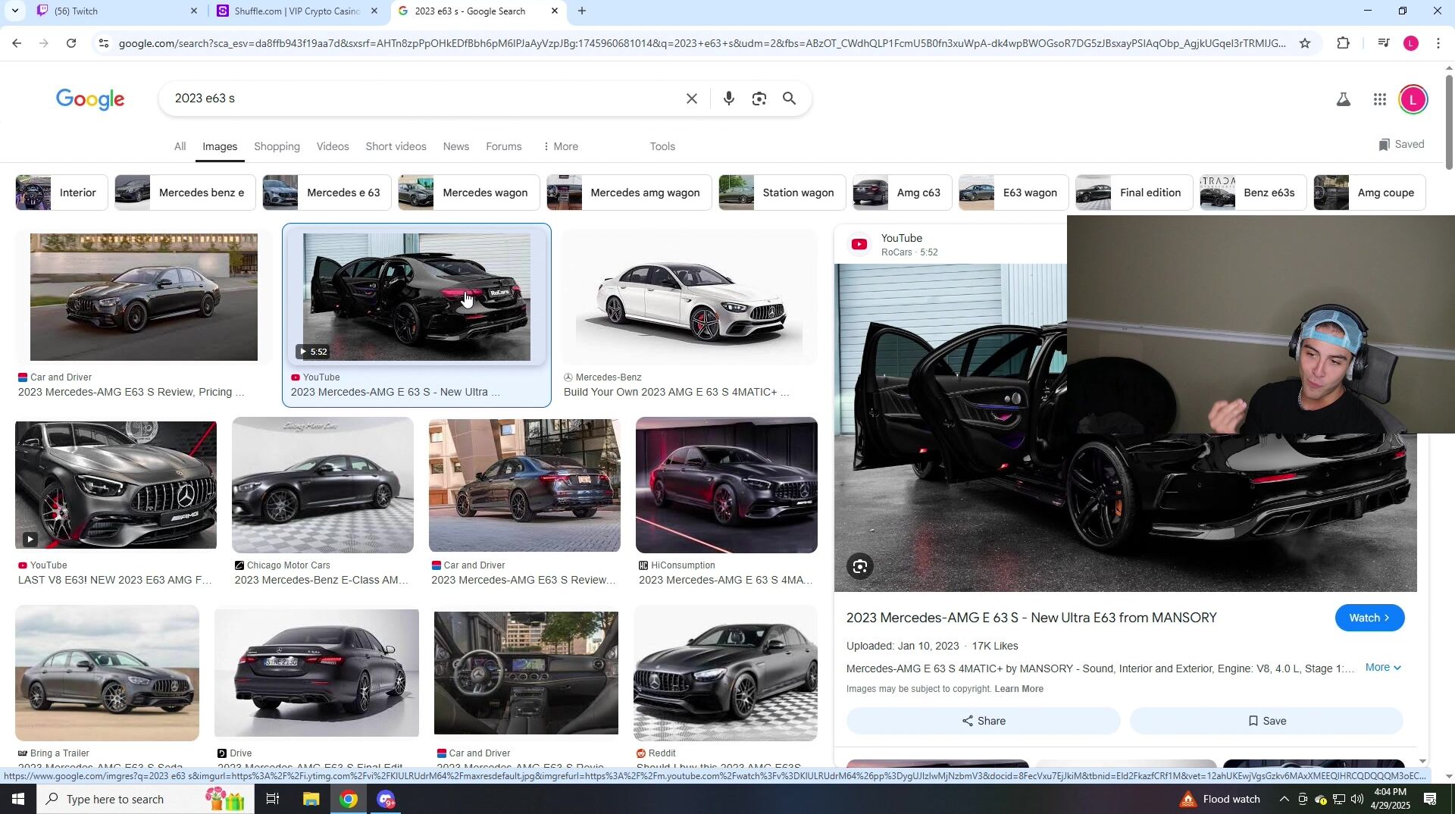1455x814 pixels.
Task: Save the image with the Save button
Action: pyautogui.click(x=1266, y=721)
